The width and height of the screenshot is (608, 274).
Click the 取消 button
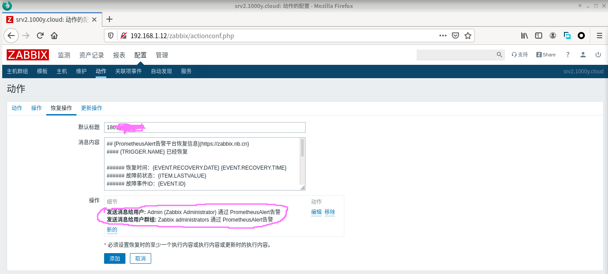[x=141, y=258]
